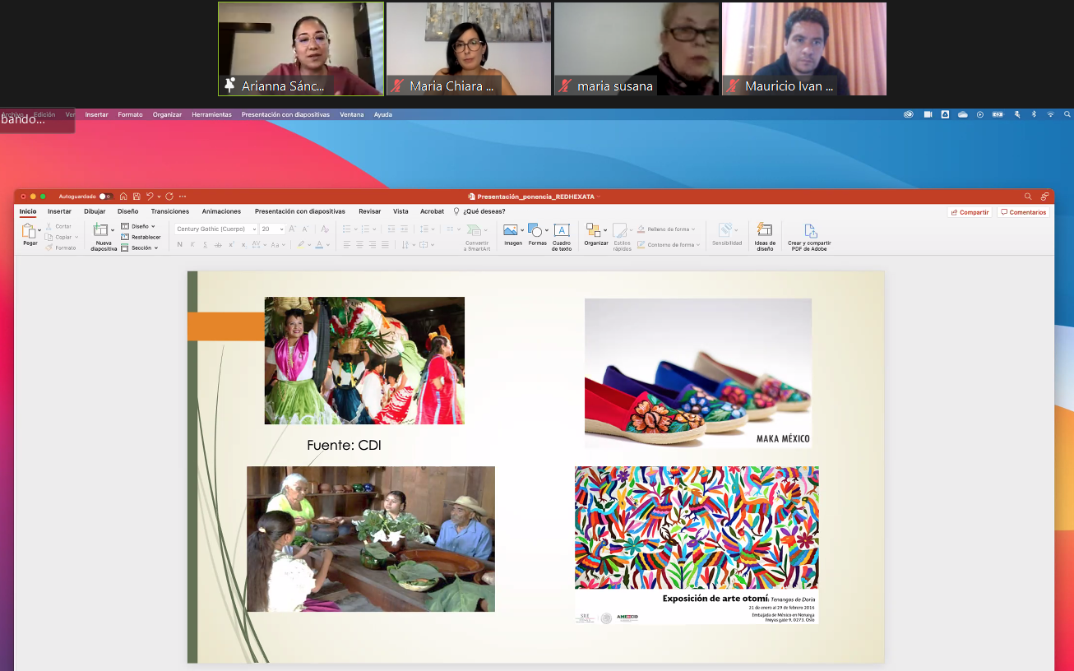
Task: Click the Compartir button
Action: click(970, 212)
